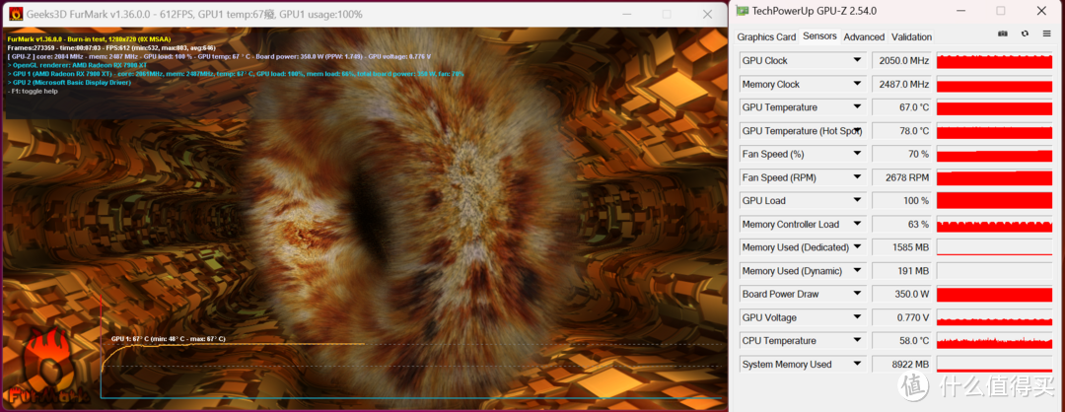Minimize the GPU-Z window
The height and width of the screenshot is (412, 1065).
click(959, 11)
